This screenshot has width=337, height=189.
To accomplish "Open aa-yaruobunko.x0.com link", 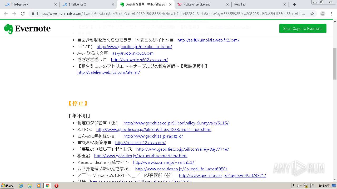I will [x=133, y=53].
